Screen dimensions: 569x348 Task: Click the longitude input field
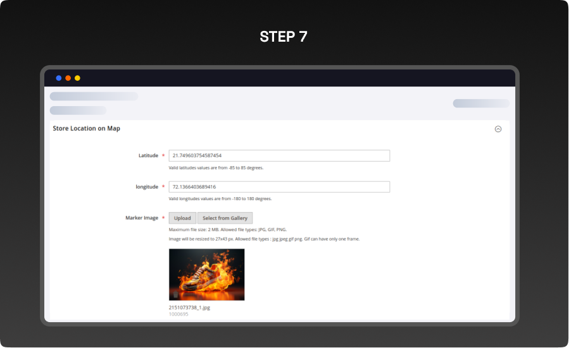[x=279, y=187]
